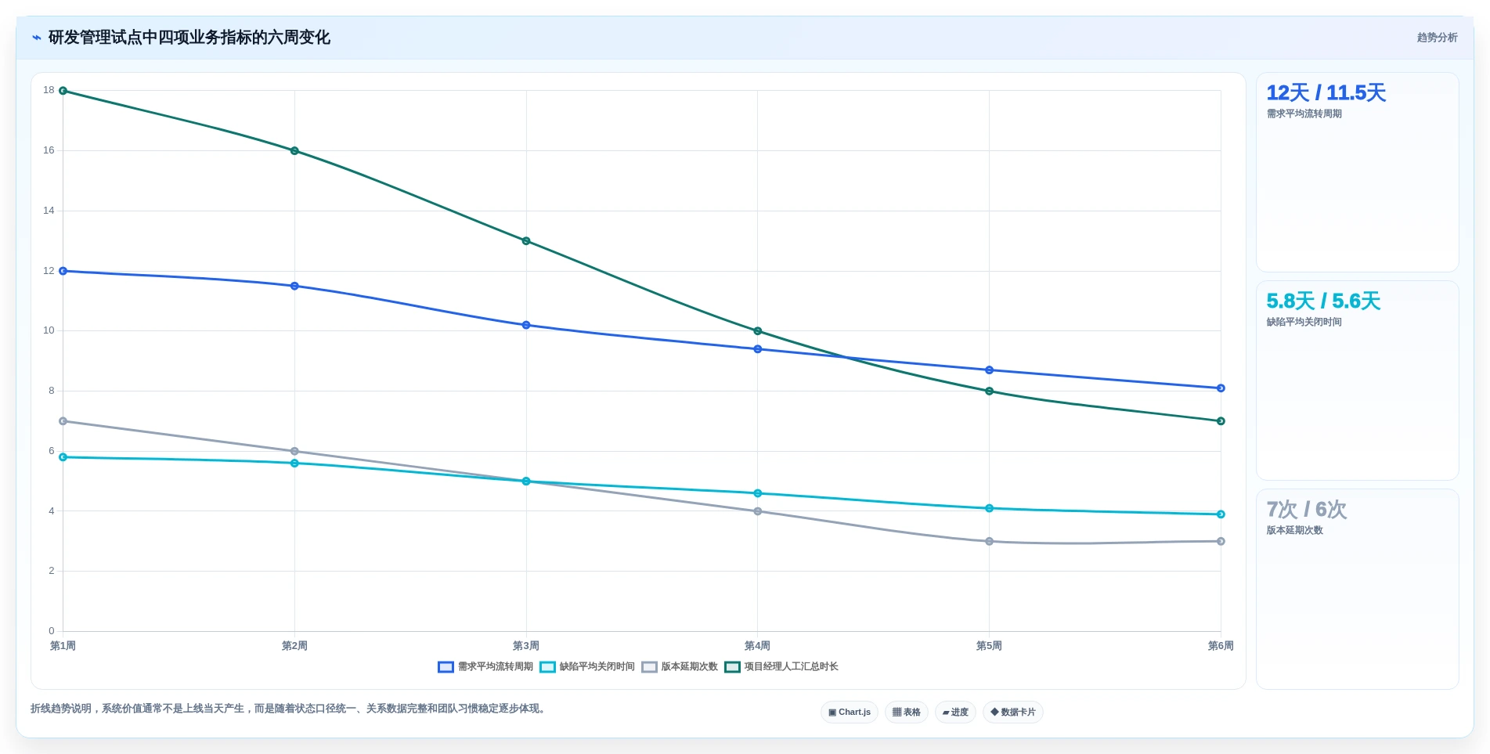Screen dimensions: 1490x754
Task: Click blue data point at 第2周 (11.5)
Action: click(x=294, y=286)
